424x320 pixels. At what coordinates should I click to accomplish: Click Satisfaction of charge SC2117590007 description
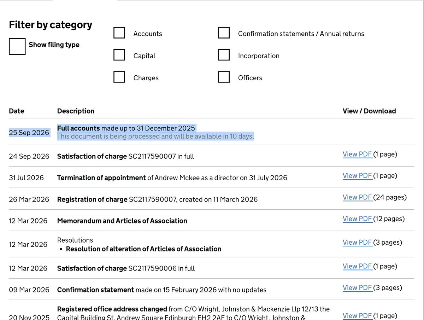[x=125, y=156]
